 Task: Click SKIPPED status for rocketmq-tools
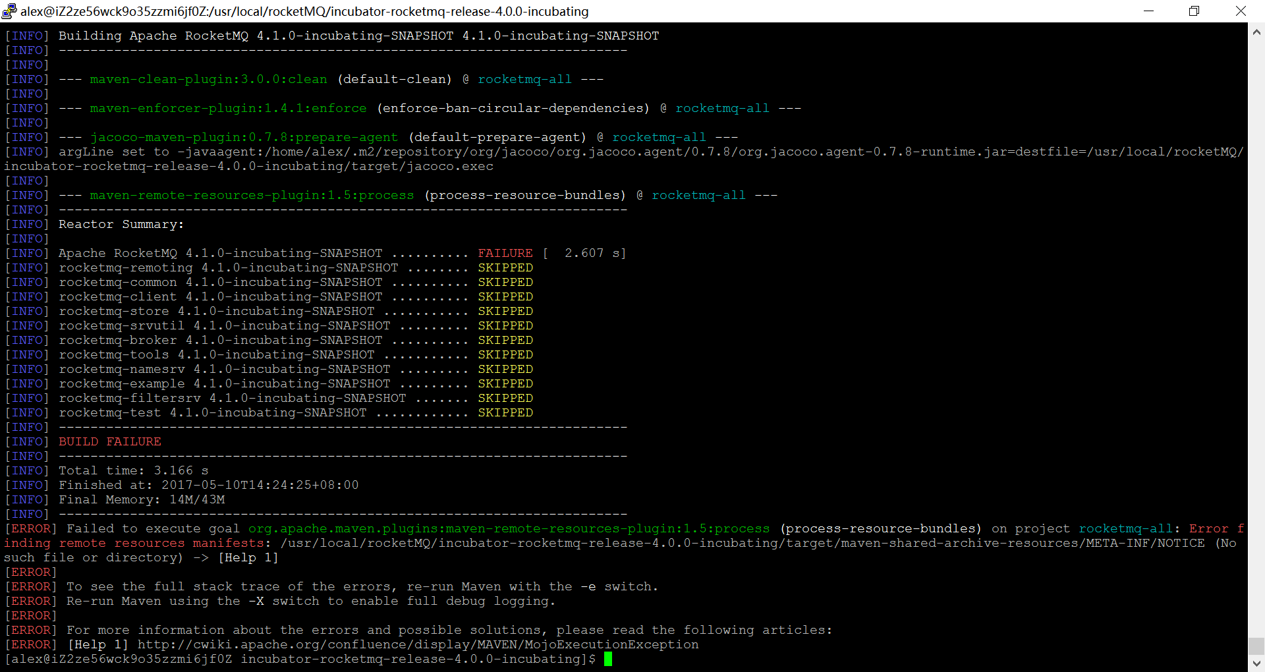(505, 354)
